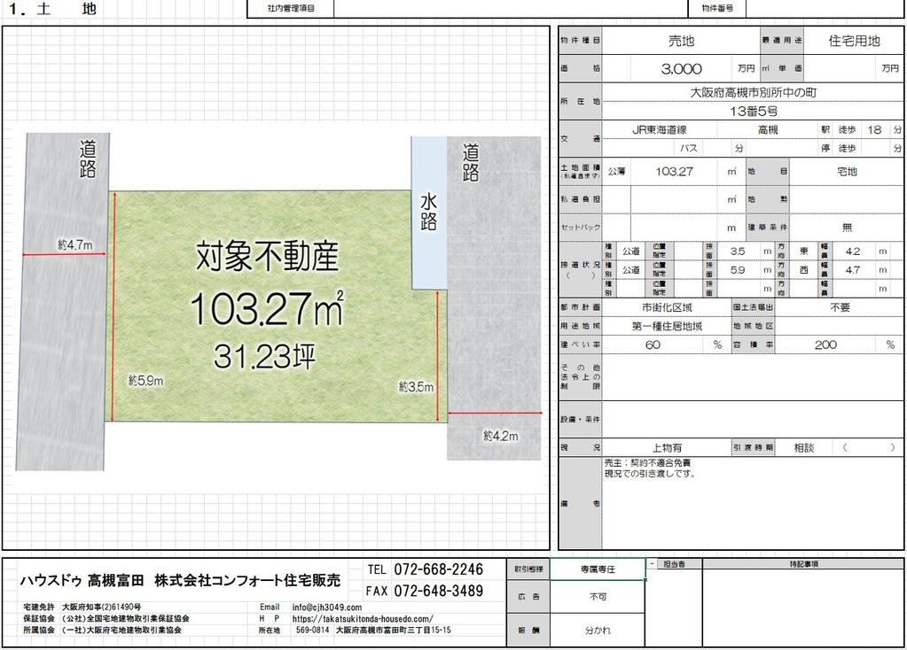Click the 約4.7m dimension label

pyautogui.click(x=74, y=245)
